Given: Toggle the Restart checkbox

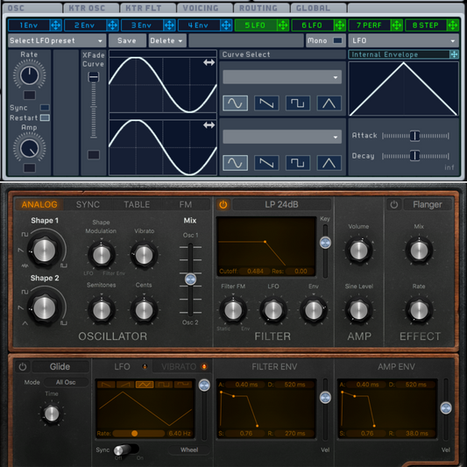Looking at the screenshot, I should 45,117.
